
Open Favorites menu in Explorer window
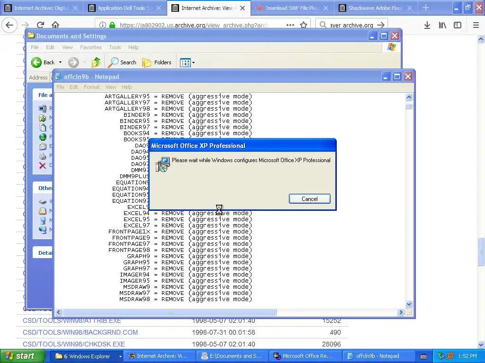click(90, 47)
